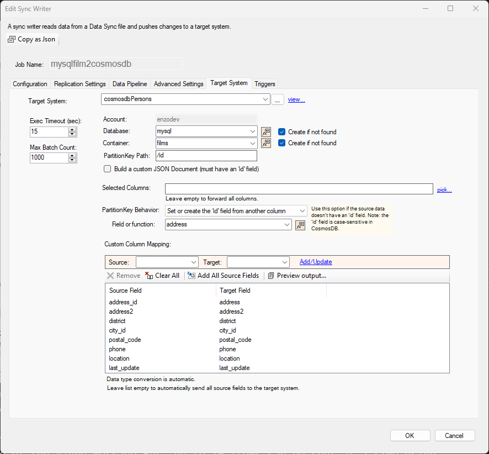Screen dimensions: 489x454
Task: Open the Data Pipeline tab
Action: (130, 84)
